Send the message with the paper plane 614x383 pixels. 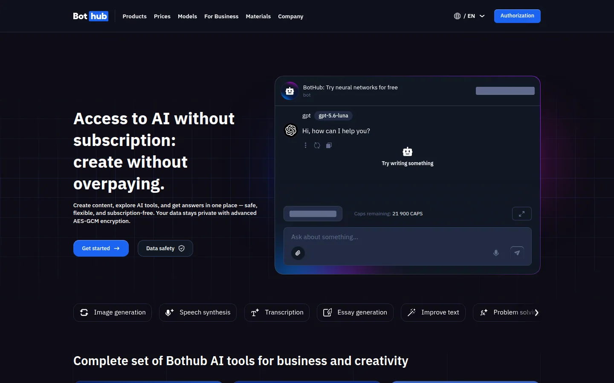point(517,253)
